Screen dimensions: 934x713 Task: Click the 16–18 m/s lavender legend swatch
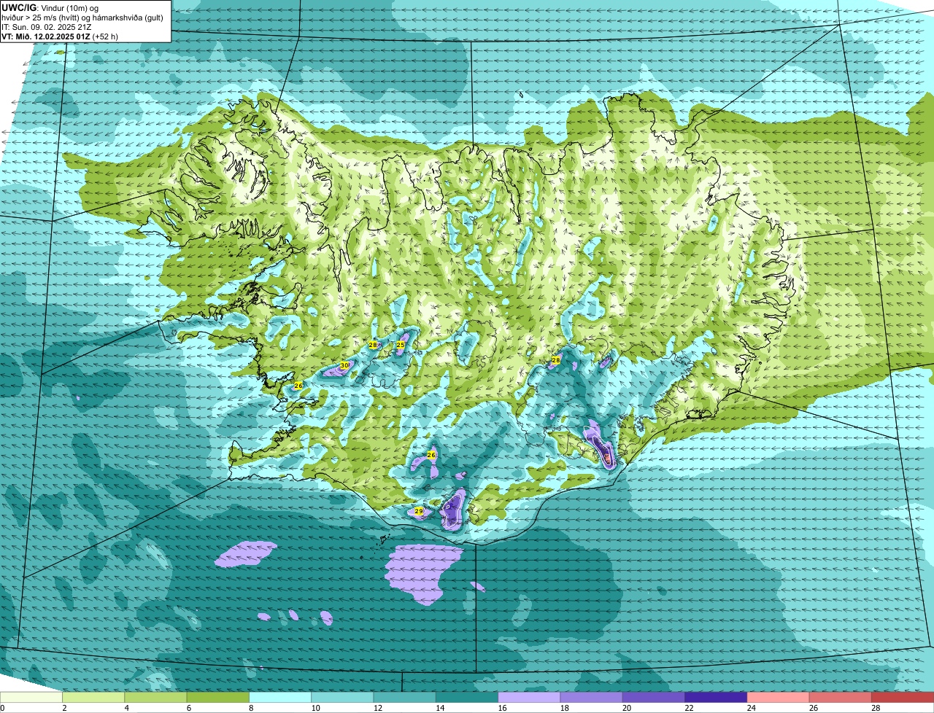tap(529, 697)
